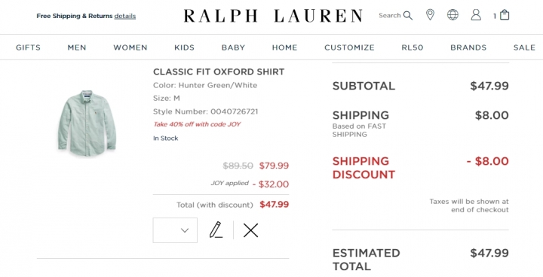Remove the Oxford shirt with X icon

[x=250, y=230]
